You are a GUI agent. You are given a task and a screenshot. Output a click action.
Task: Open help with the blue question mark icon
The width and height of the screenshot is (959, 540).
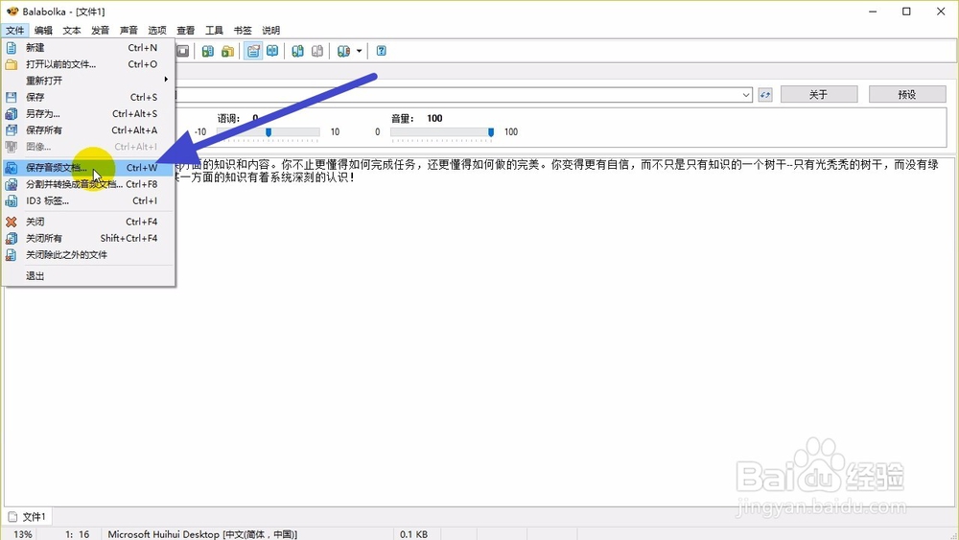tap(381, 52)
